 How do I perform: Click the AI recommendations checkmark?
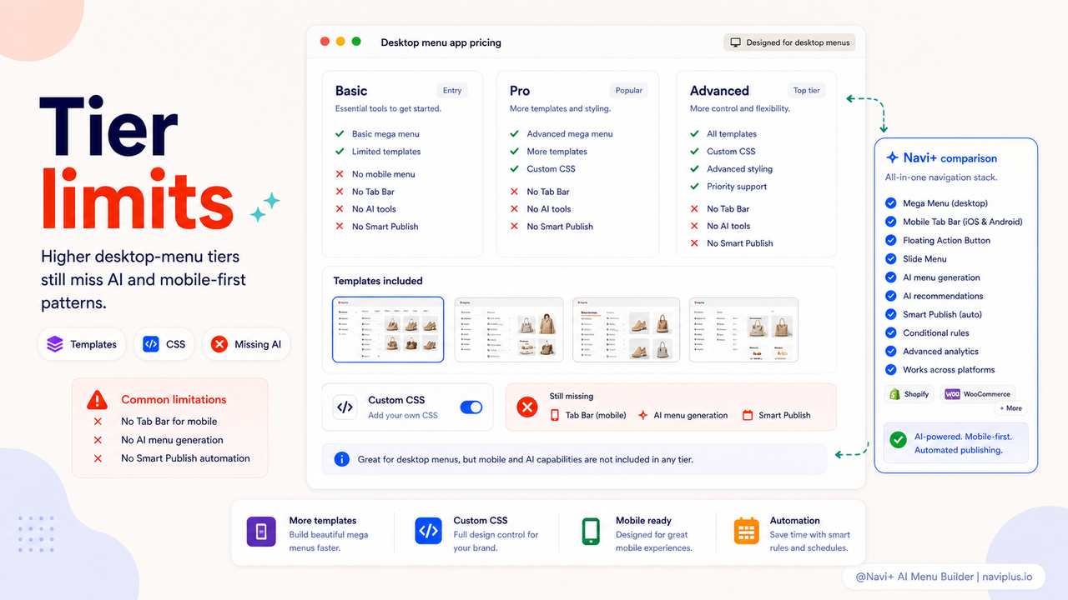click(891, 296)
